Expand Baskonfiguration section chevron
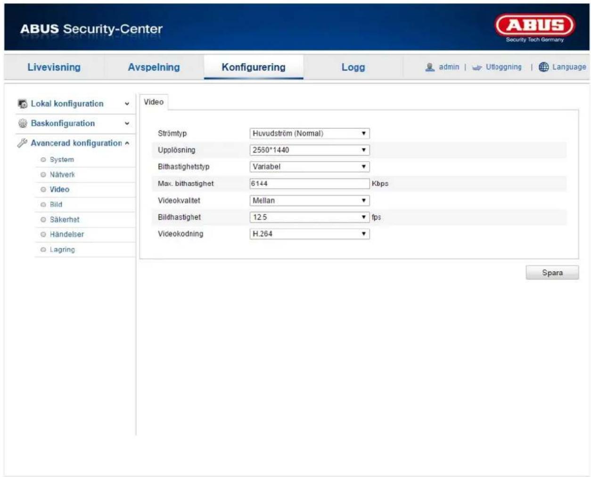This screenshot has height=477, width=591. [127, 123]
